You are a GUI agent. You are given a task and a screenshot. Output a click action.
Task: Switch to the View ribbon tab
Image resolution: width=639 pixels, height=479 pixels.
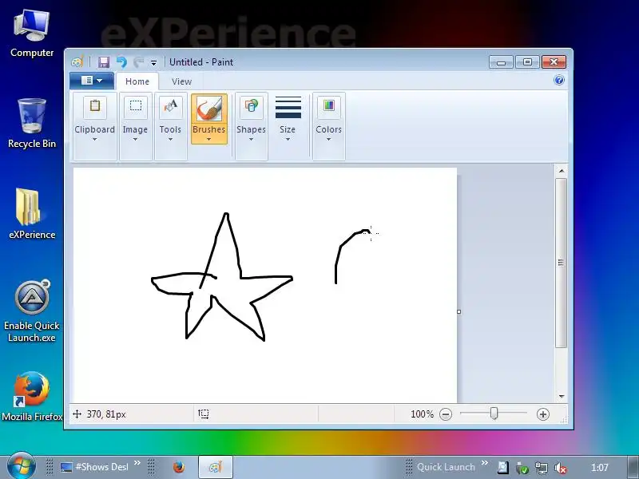click(x=182, y=81)
